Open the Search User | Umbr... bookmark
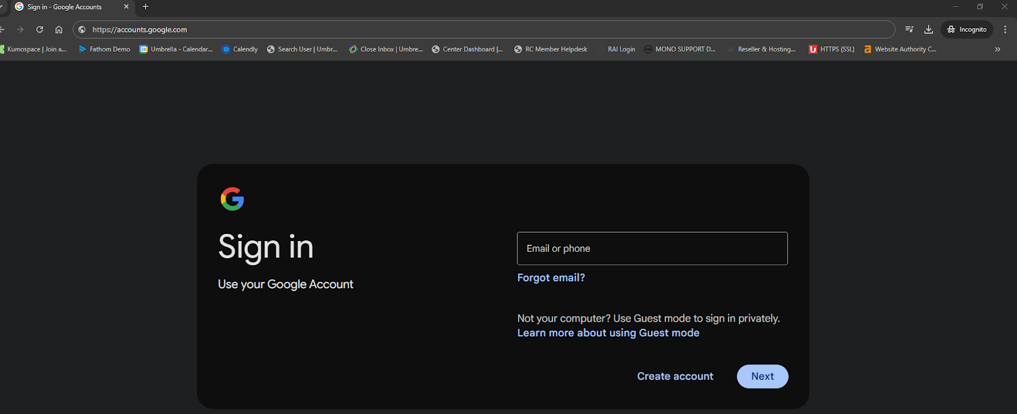 (x=303, y=49)
